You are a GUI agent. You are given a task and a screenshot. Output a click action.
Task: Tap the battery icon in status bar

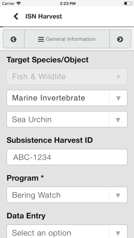pyautogui.click(x=128, y=3)
